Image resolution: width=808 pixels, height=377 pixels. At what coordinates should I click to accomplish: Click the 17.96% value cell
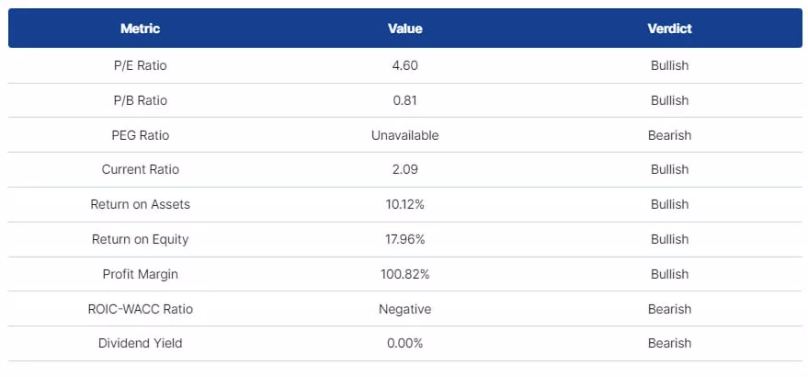pos(404,239)
